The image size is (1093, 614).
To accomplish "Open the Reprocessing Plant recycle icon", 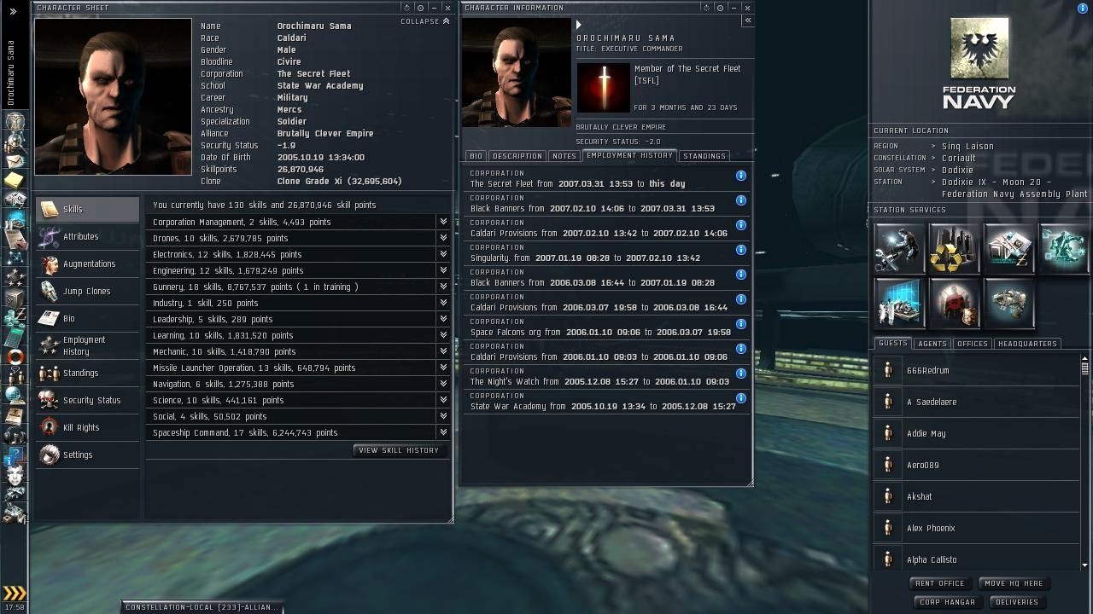I will pos(954,248).
